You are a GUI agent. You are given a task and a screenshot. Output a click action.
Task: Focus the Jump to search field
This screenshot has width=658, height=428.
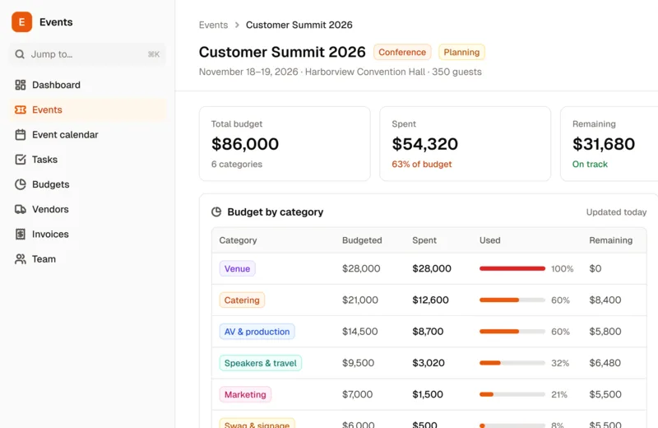coord(87,54)
